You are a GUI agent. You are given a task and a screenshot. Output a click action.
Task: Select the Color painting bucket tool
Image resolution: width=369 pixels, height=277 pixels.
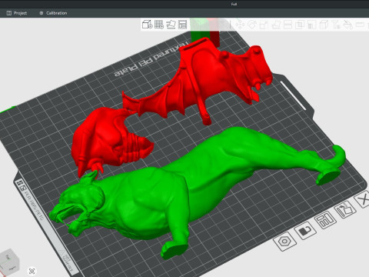pos(347,25)
